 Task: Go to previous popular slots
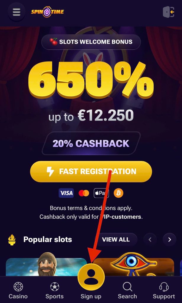[150, 240]
